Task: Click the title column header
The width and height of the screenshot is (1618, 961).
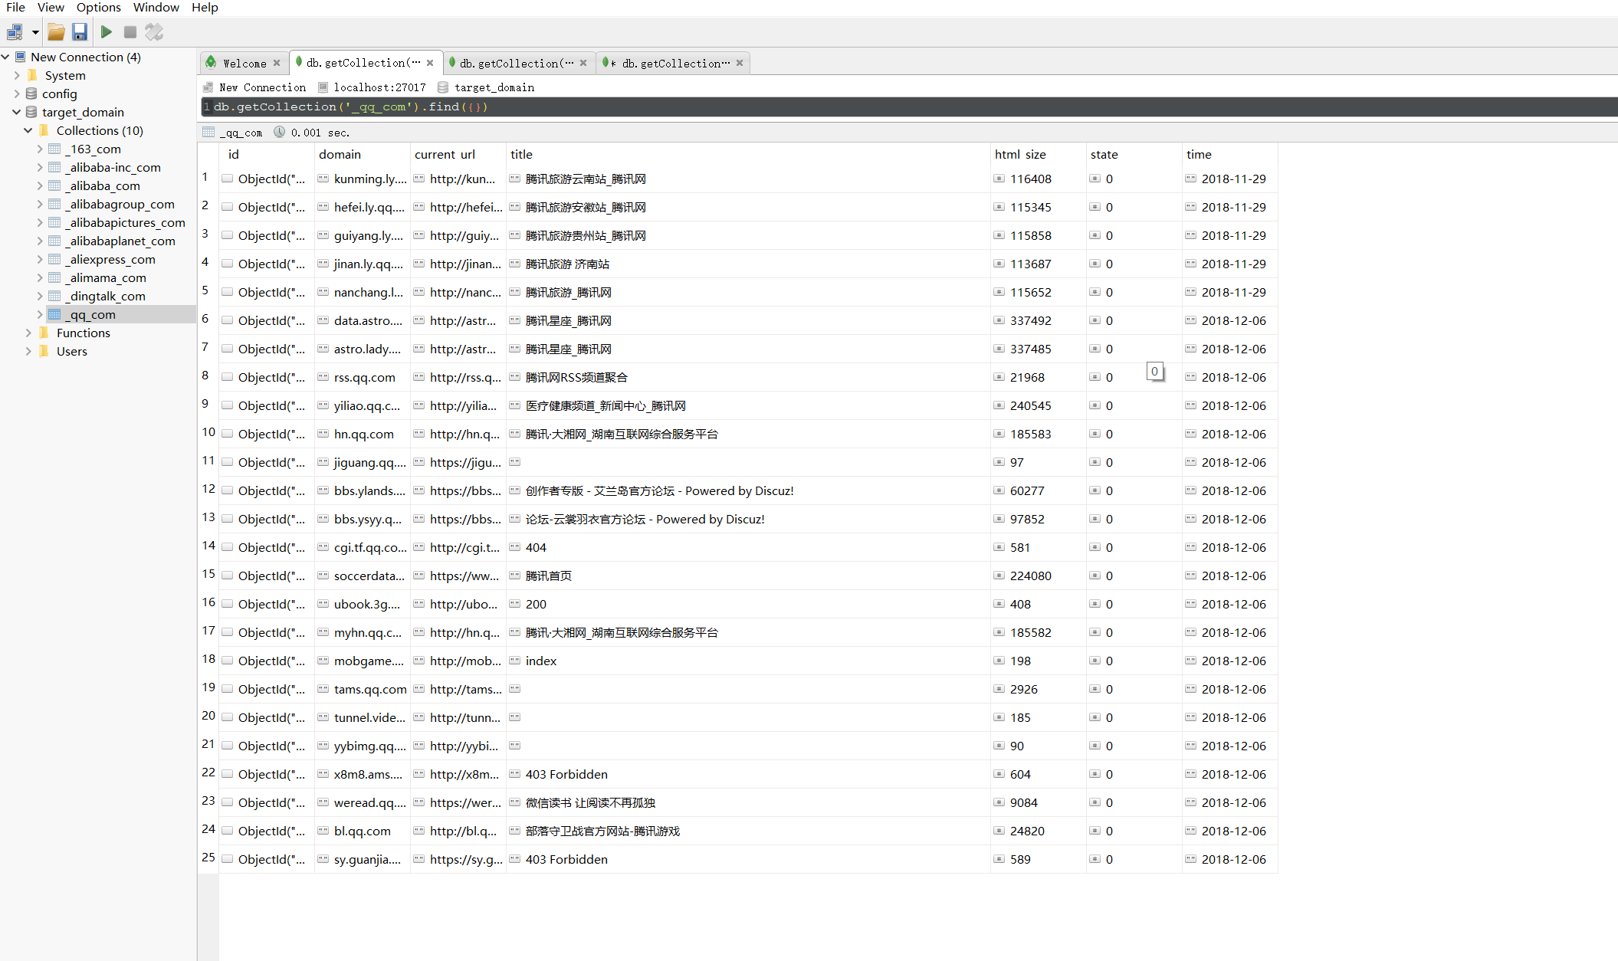Action: [x=521, y=154]
